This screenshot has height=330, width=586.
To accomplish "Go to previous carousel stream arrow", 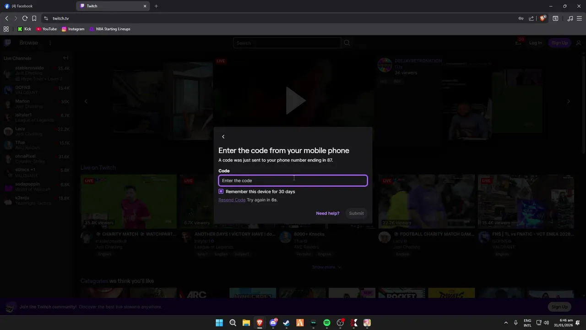I will (86, 101).
